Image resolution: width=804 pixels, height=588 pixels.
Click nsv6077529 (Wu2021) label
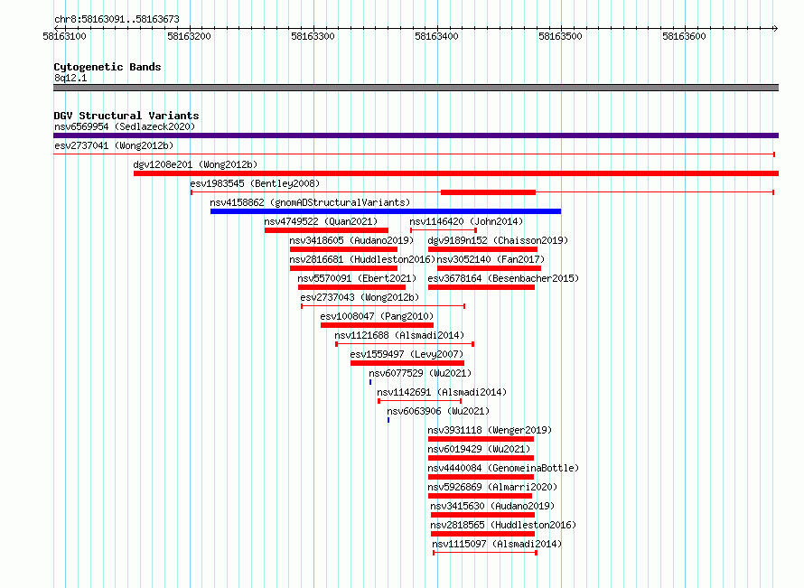point(420,373)
